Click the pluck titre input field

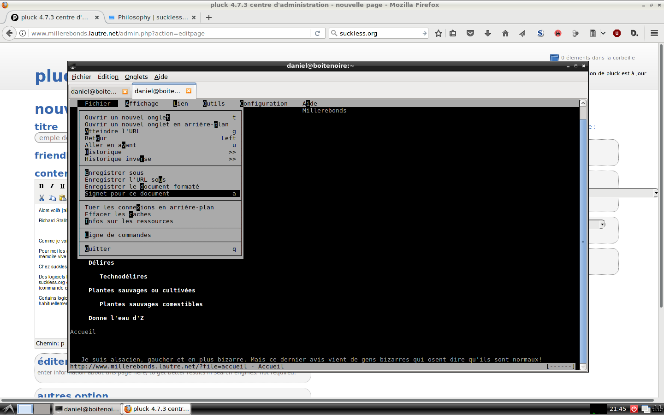(51, 138)
